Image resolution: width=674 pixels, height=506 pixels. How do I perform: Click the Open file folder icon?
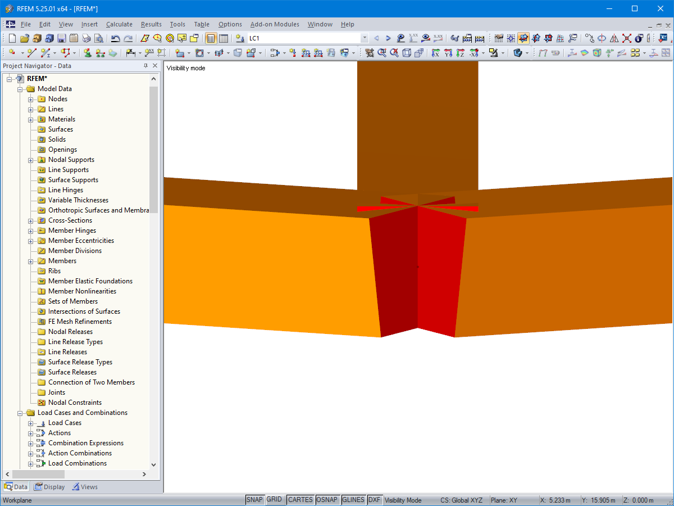[24, 38]
